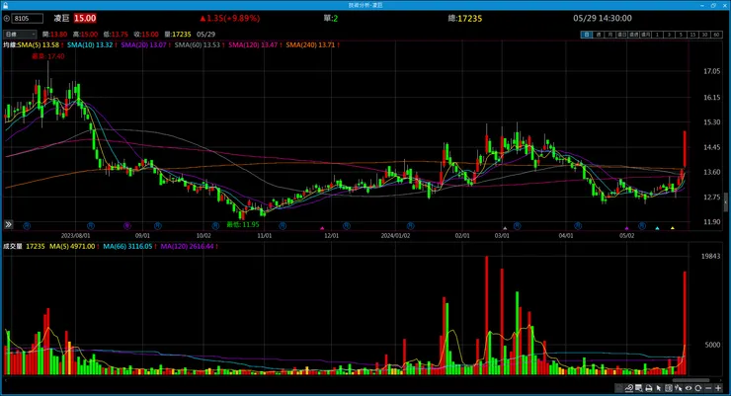Switch to 3-minute timeframe
Viewport: 731px width, 396px height.
(x=669, y=35)
